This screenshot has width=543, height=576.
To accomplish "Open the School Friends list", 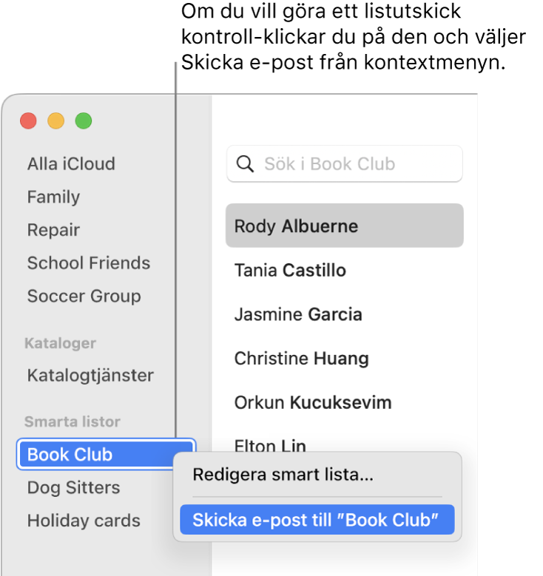I will [x=88, y=263].
